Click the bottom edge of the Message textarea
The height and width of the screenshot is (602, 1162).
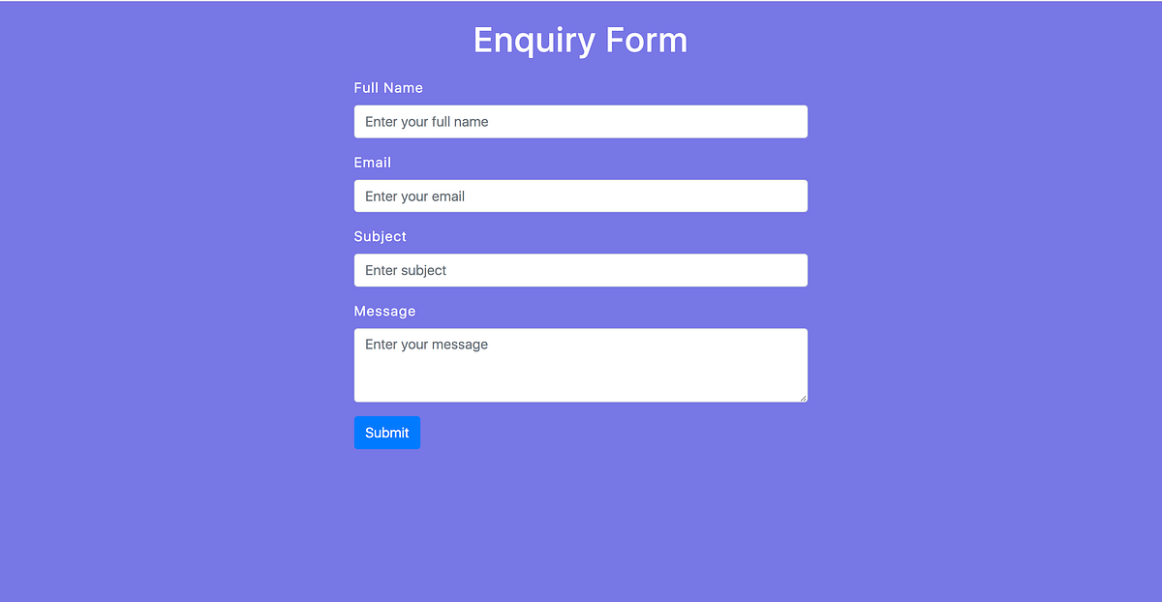tap(581, 402)
